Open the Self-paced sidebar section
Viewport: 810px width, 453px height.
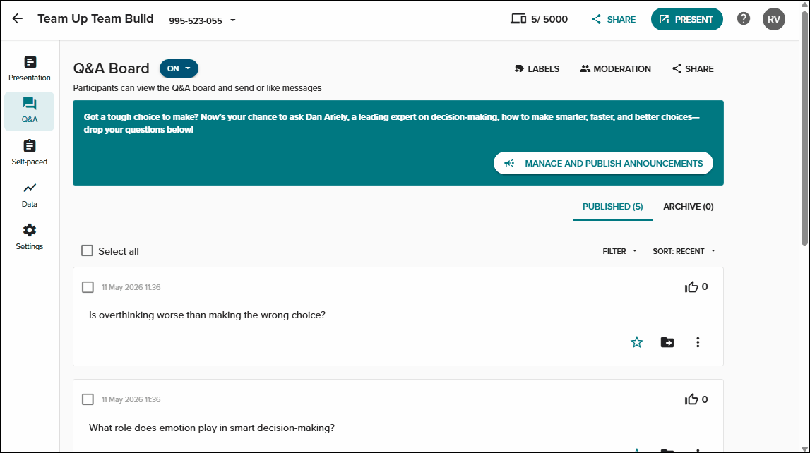click(x=30, y=152)
